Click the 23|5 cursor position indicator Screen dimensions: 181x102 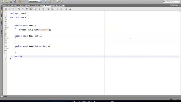(x=172, y=99)
